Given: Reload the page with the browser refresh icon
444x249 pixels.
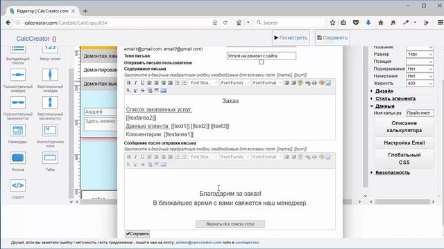Looking at the screenshot, I should click(225, 23).
